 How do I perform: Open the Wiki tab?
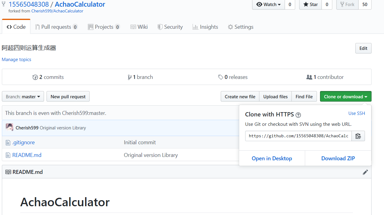[139, 27]
